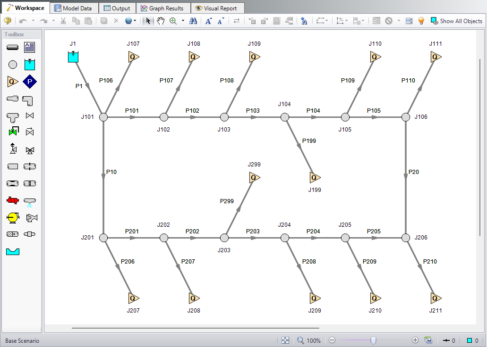Select the red Heat Exchanger tool

(x=13, y=200)
